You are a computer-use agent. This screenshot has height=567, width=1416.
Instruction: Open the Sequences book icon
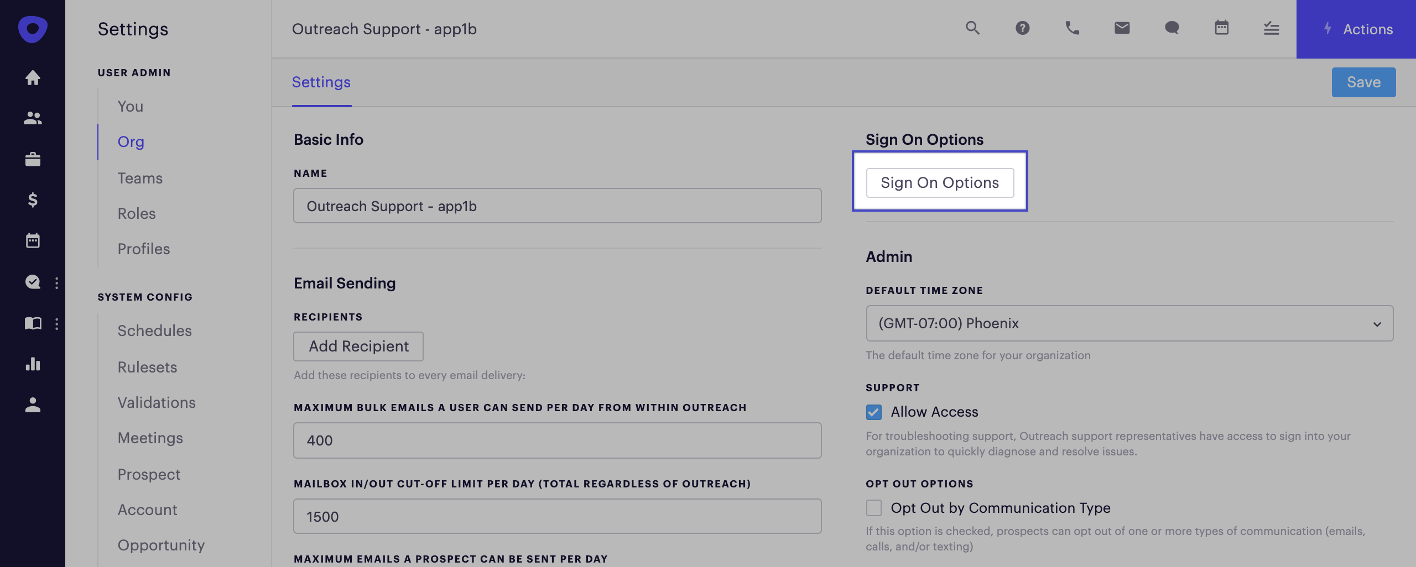coord(33,323)
